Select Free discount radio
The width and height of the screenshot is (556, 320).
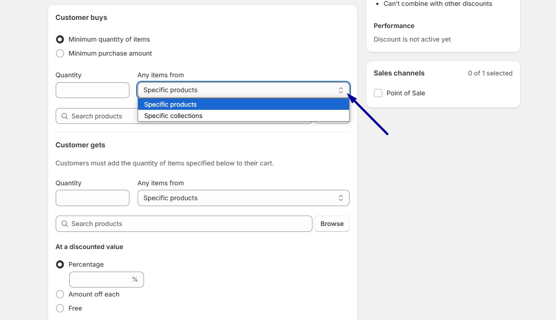click(x=60, y=308)
